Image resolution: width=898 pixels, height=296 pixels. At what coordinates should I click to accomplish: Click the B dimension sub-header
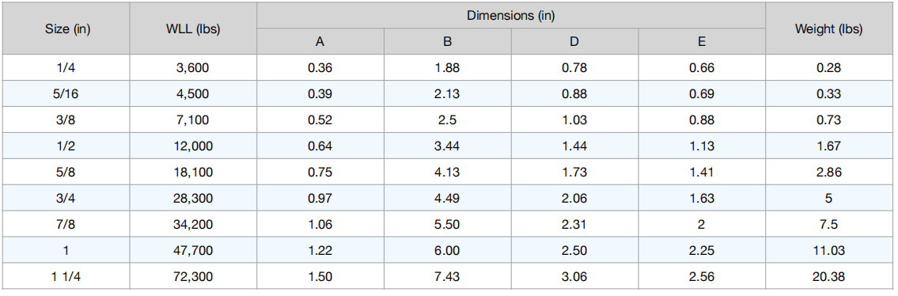[x=447, y=42]
